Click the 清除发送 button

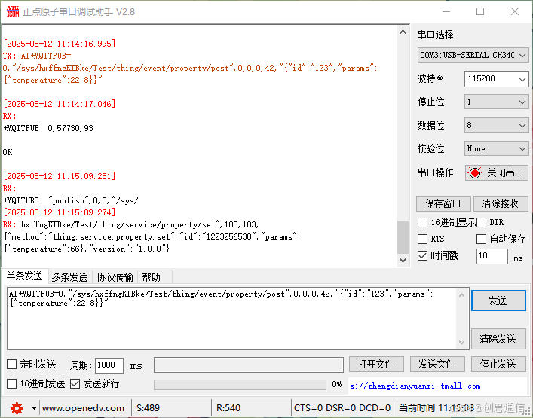tap(498, 339)
